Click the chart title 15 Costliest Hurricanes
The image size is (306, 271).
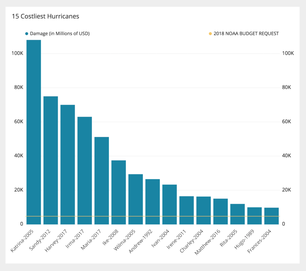tap(46, 16)
